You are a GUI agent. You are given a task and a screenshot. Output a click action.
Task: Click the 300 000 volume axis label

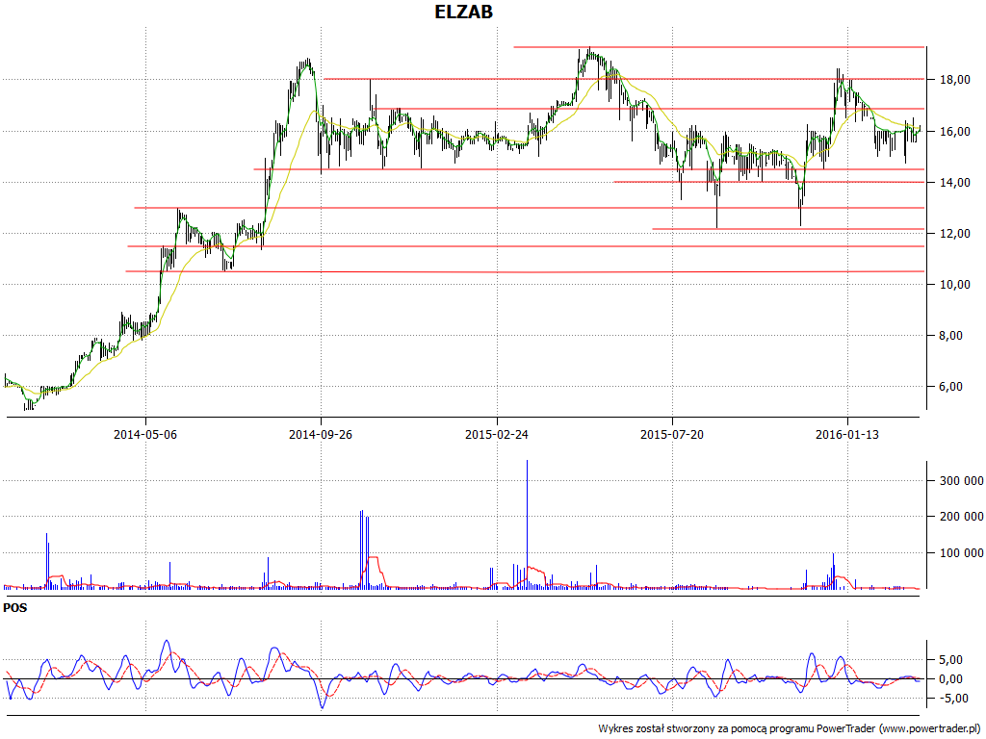click(962, 481)
